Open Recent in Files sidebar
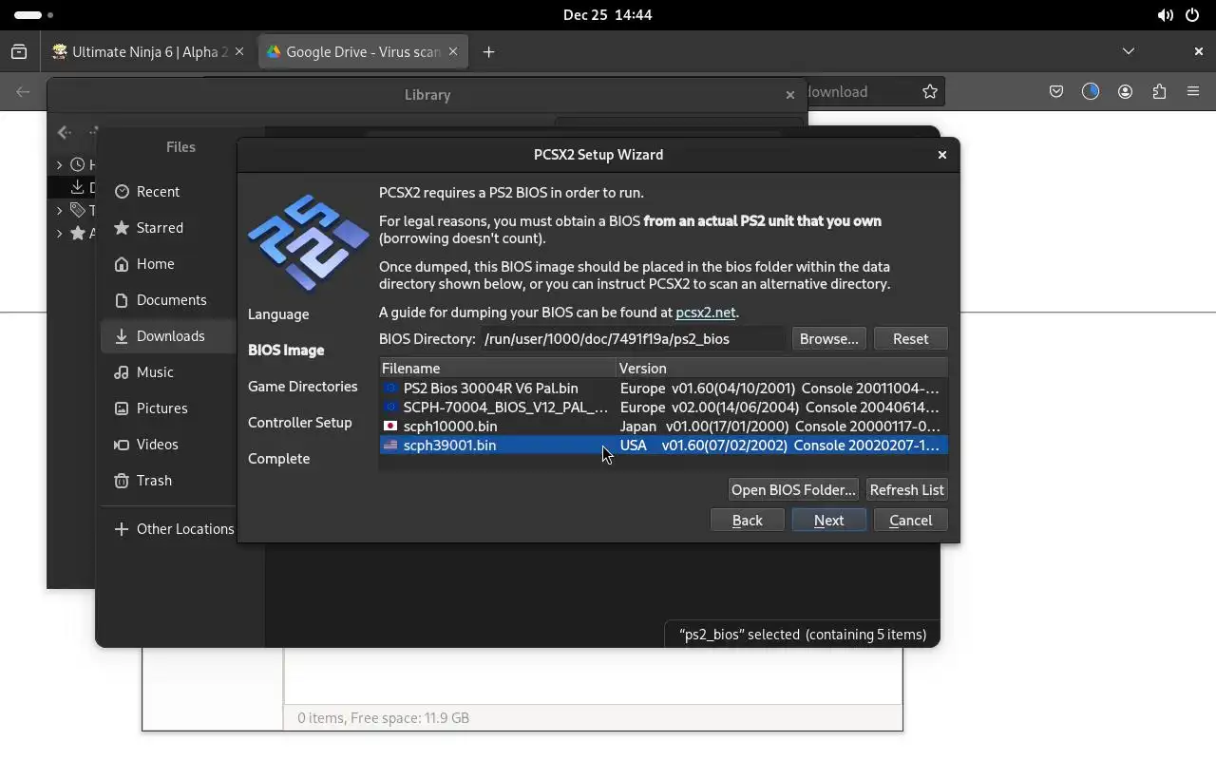The width and height of the screenshot is (1216, 760). (x=168, y=191)
